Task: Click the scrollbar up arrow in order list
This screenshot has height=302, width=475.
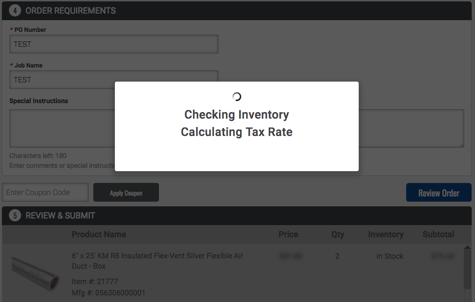Action: (467, 248)
